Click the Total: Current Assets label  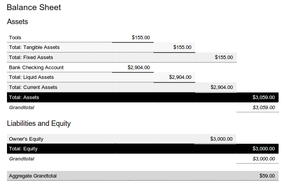(x=33, y=87)
